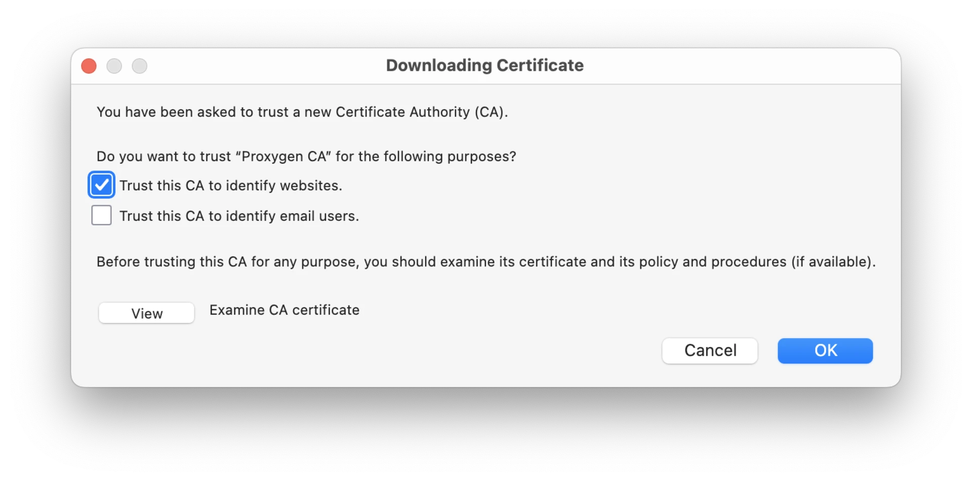The width and height of the screenshot is (972, 481).
Task: Minimize the certificate dialog window
Action: pyautogui.click(x=114, y=66)
